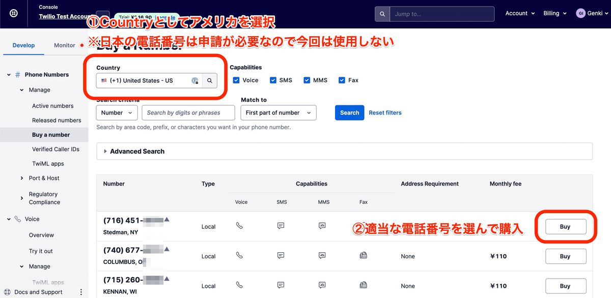This screenshot has width=611, height=298.
Task: Click the MMS capability icon in KENNAN row
Action: 322,285
